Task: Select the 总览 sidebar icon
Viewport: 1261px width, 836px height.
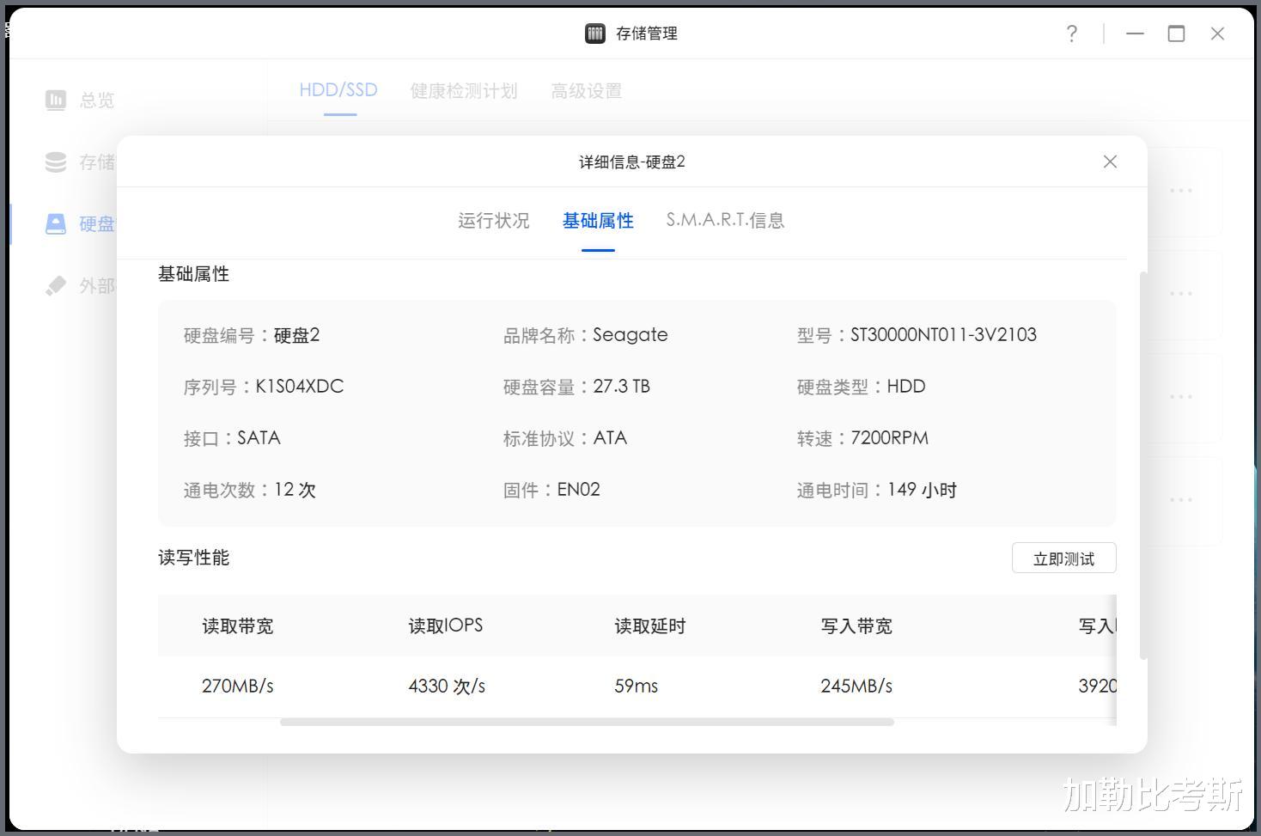Action: [56, 101]
